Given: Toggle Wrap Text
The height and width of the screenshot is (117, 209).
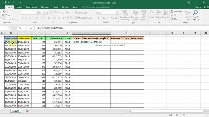Looking at the screenshot, I should click(81, 13).
